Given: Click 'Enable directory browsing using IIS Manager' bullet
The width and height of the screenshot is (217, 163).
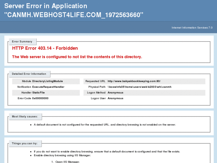Looking at the screenshot, I should (62, 155).
